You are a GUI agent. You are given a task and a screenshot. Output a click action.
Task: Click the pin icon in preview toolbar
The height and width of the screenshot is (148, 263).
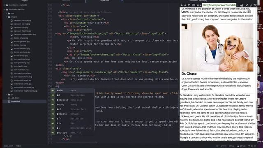tap(247, 5)
